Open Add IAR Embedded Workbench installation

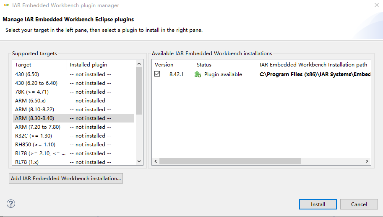coord(66,179)
